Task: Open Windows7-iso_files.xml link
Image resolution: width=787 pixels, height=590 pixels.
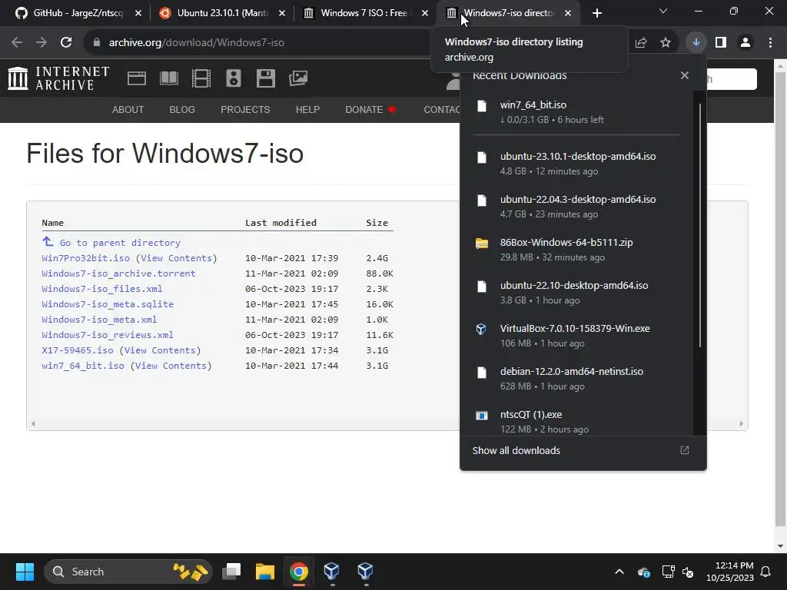Action: (x=102, y=289)
